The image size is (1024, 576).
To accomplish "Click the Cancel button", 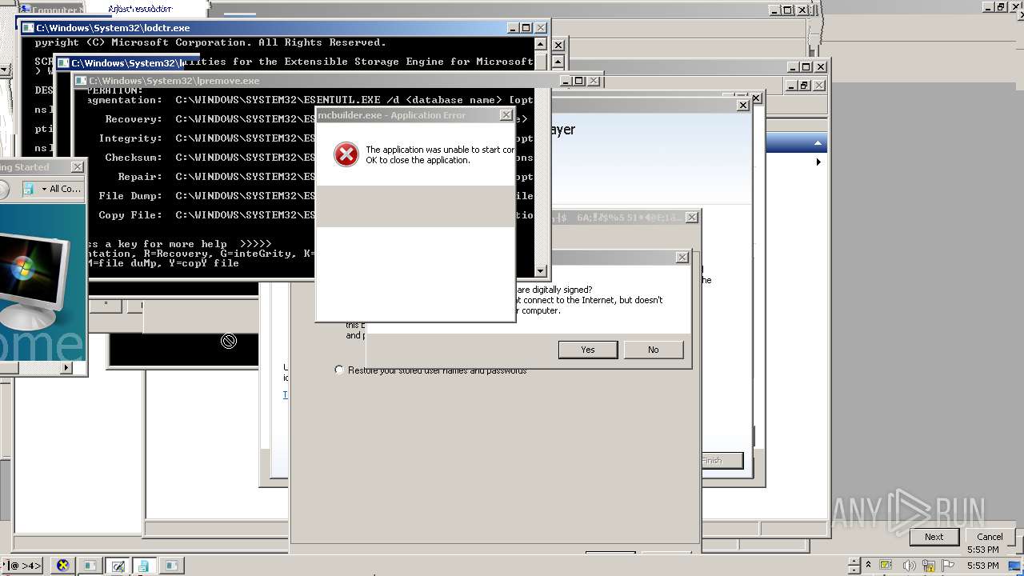I will 990,537.
